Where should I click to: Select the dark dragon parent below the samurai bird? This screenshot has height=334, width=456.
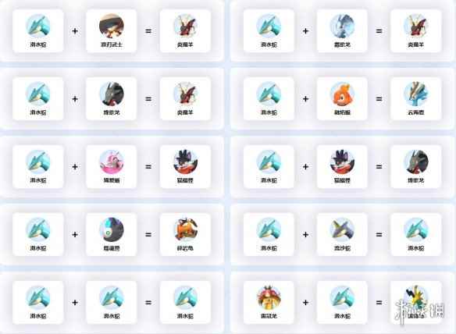[x=112, y=94]
